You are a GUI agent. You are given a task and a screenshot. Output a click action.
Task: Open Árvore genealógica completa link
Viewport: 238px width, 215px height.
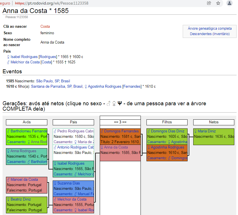point(210,29)
